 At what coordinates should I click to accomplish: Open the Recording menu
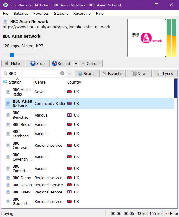tap(82, 14)
